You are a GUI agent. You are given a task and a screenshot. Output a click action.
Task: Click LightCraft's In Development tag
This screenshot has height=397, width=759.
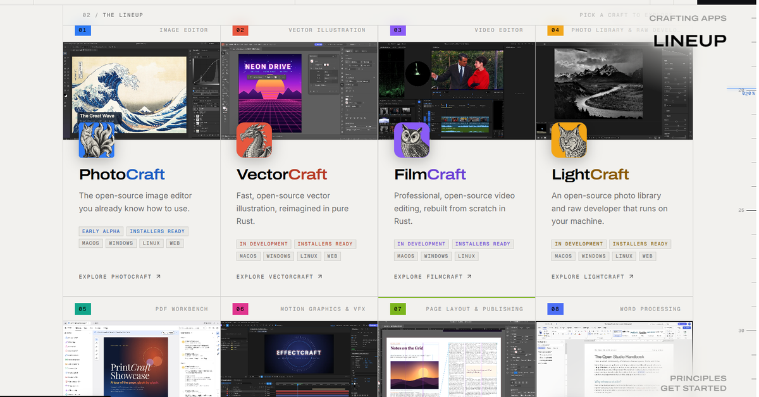coord(579,244)
